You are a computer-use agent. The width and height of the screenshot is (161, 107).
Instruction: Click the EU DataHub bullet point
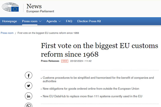[x=92, y=96]
